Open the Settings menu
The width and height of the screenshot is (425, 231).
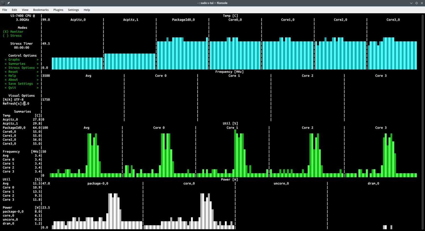click(x=73, y=10)
